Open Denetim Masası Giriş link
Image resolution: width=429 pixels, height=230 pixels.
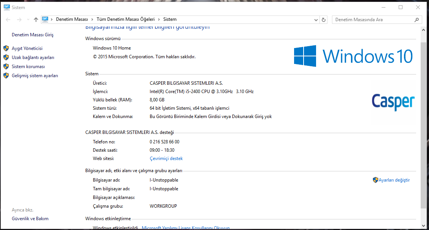[x=33, y=35]
